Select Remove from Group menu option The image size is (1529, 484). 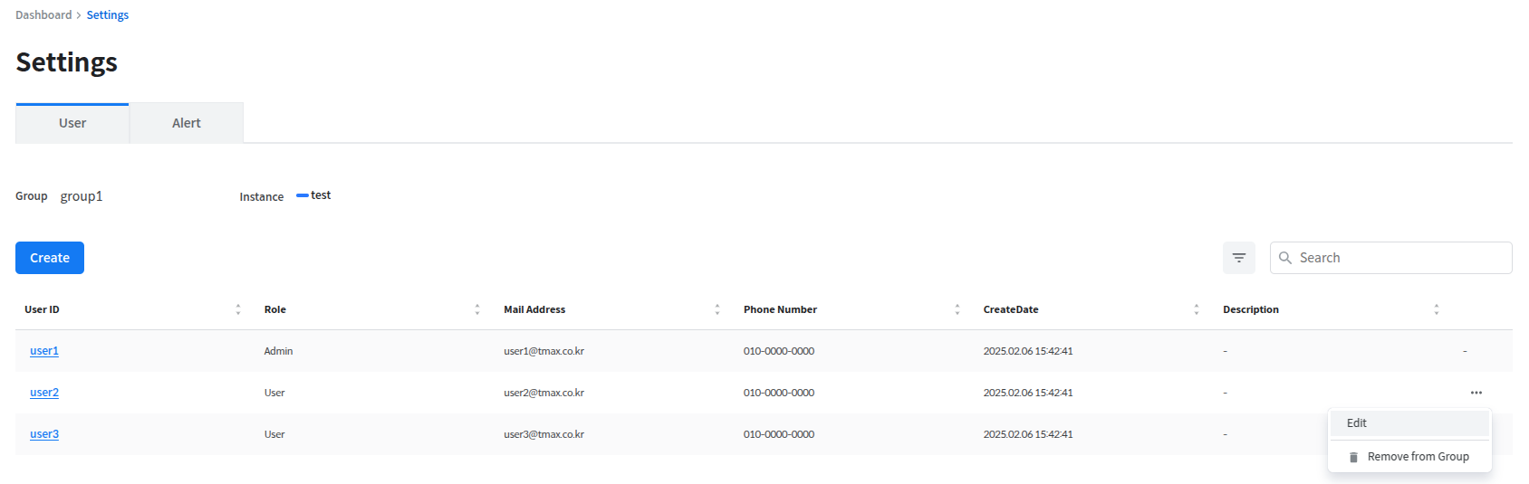(1418, 457)
